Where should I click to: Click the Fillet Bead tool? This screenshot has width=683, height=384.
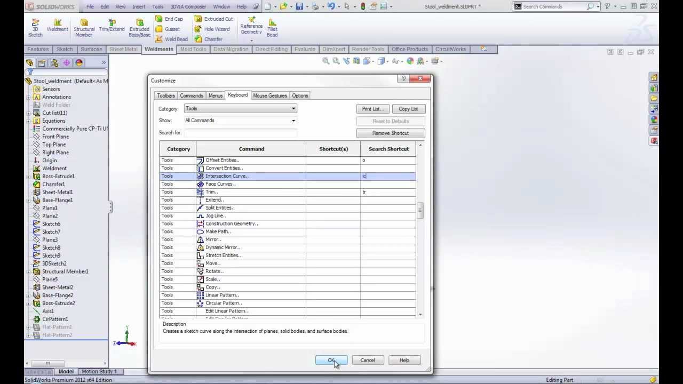coord(272,28)
